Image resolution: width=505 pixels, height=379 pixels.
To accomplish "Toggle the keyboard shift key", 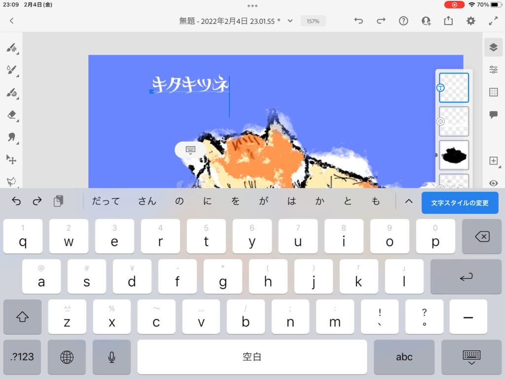I will pos(23,317).
